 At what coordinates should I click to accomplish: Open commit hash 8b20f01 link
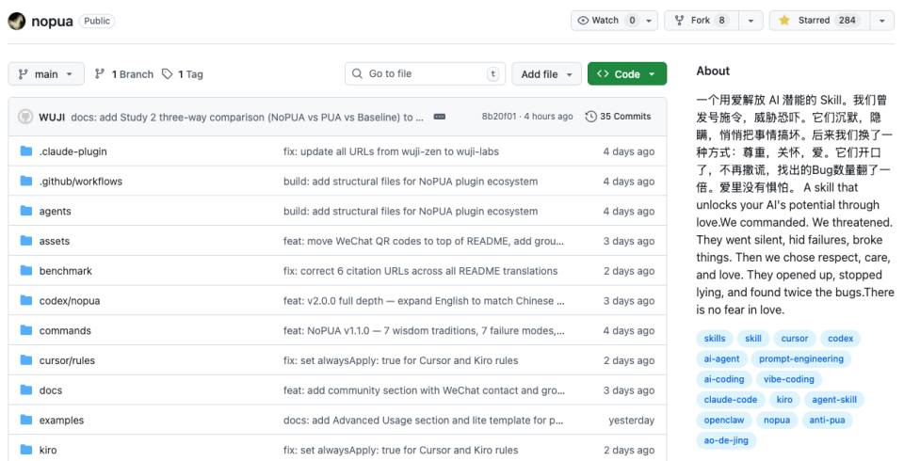coord(499,117)
